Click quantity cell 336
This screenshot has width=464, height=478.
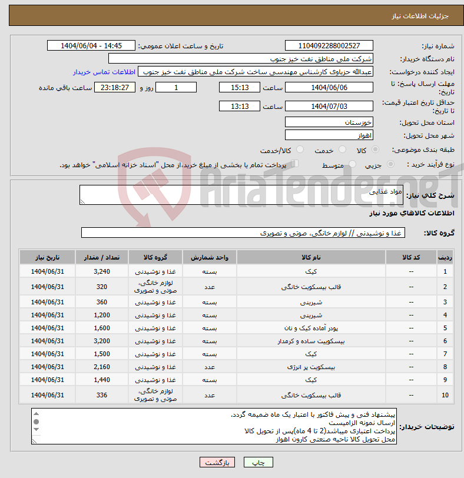click(x=102, y=395)
